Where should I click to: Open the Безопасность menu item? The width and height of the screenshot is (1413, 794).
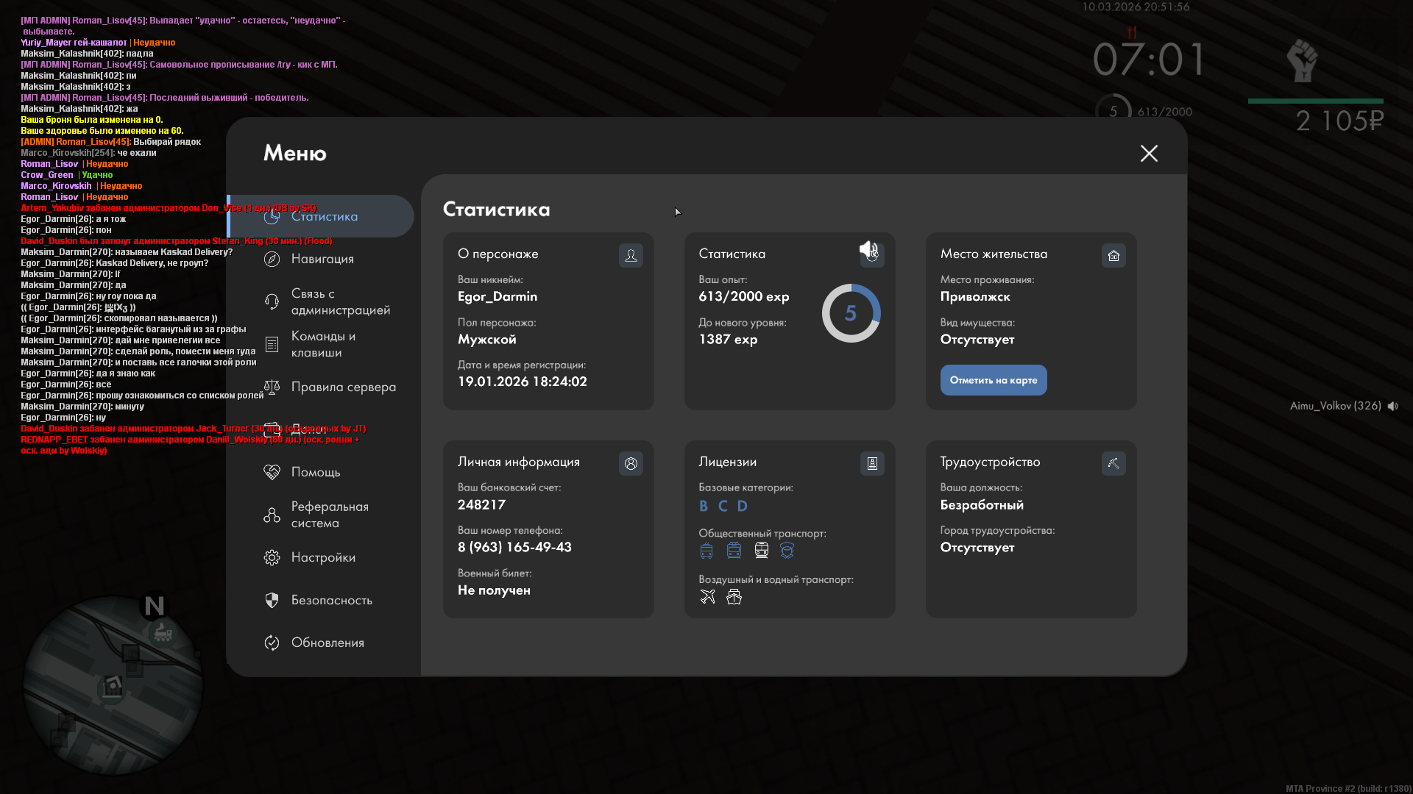(x=331, y=600)
